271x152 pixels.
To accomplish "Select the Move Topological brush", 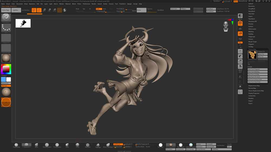I will point(108,145).
